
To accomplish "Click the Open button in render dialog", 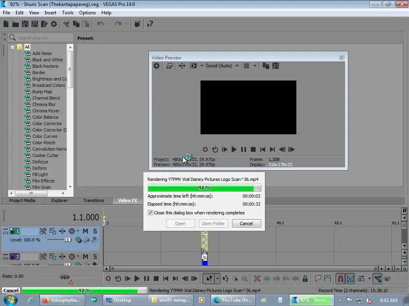I will [180, 224].
